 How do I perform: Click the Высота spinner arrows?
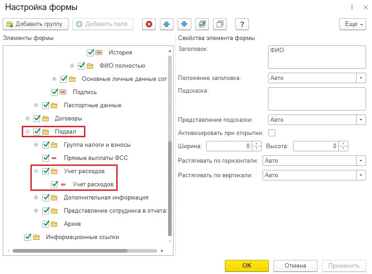point(343,146)
